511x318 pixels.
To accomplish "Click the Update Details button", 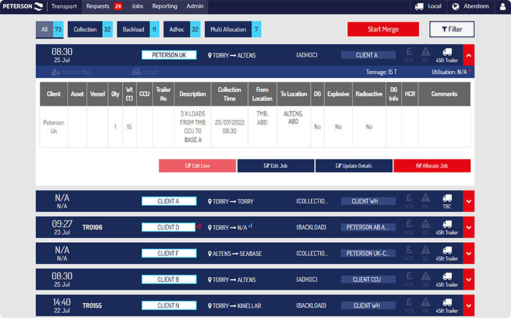I will (354, 166).
